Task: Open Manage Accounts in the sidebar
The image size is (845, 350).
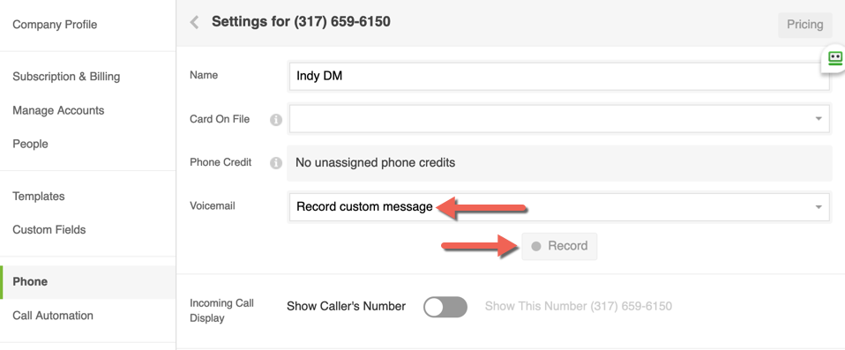Action: click(x=58, y=110)
